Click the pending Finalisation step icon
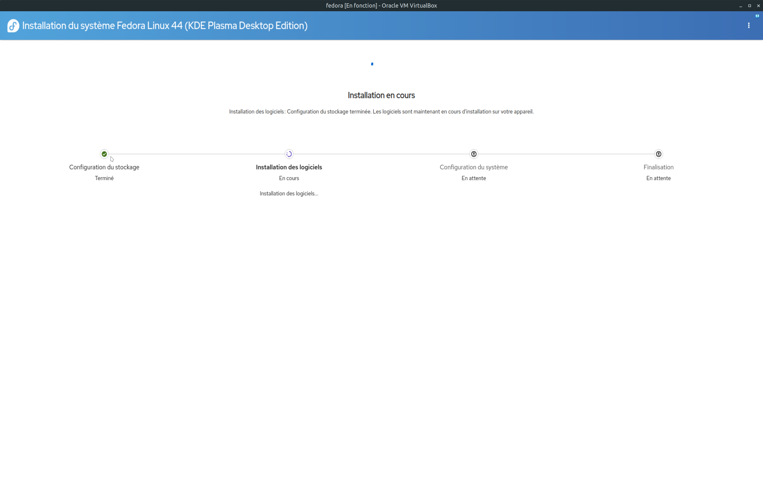 658,154
